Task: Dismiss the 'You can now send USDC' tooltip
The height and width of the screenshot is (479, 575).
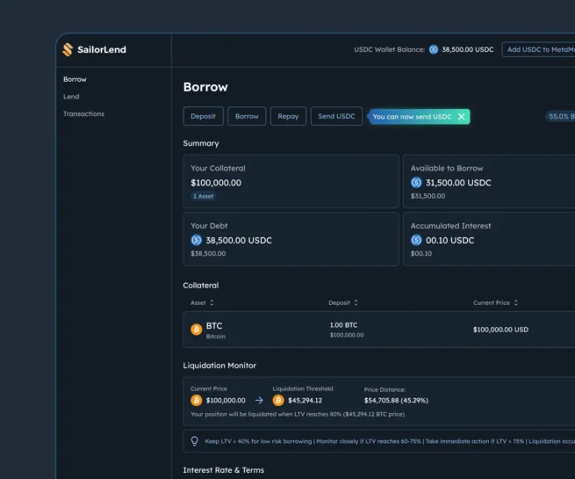Action: tap(462, 116)
